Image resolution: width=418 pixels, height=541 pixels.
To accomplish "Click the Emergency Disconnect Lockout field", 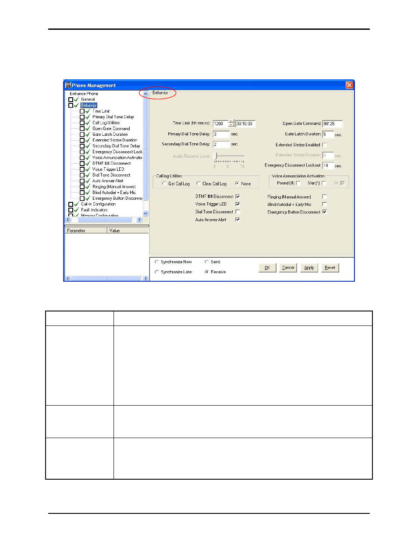I will 328,165.
